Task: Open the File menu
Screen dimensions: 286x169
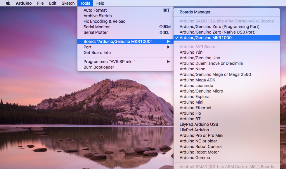Action: pyautogui.click(x=40, y=3)
